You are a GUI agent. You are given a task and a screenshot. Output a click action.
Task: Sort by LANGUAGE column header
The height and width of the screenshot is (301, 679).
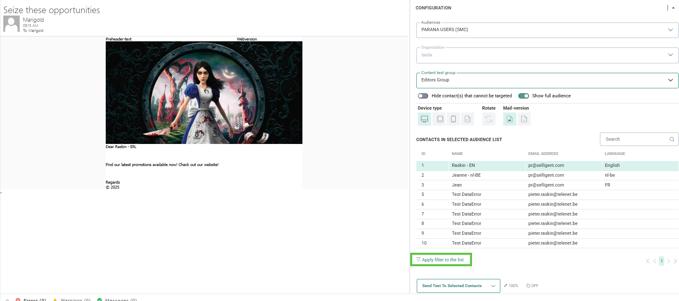(615, 154)
